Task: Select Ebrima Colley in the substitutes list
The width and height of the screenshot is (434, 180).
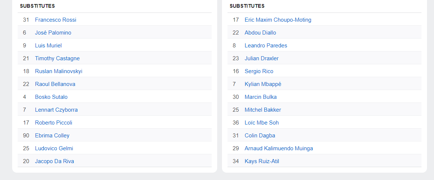Action: (x=52, y=136)
